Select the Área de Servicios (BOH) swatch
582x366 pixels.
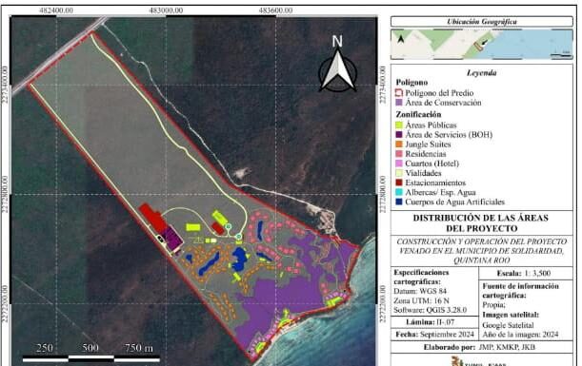[x=399, y=134]
